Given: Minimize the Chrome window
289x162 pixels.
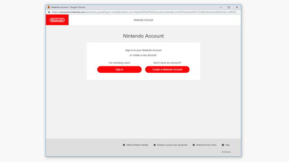Looking at the screenshot, I should tap(220, 7).
